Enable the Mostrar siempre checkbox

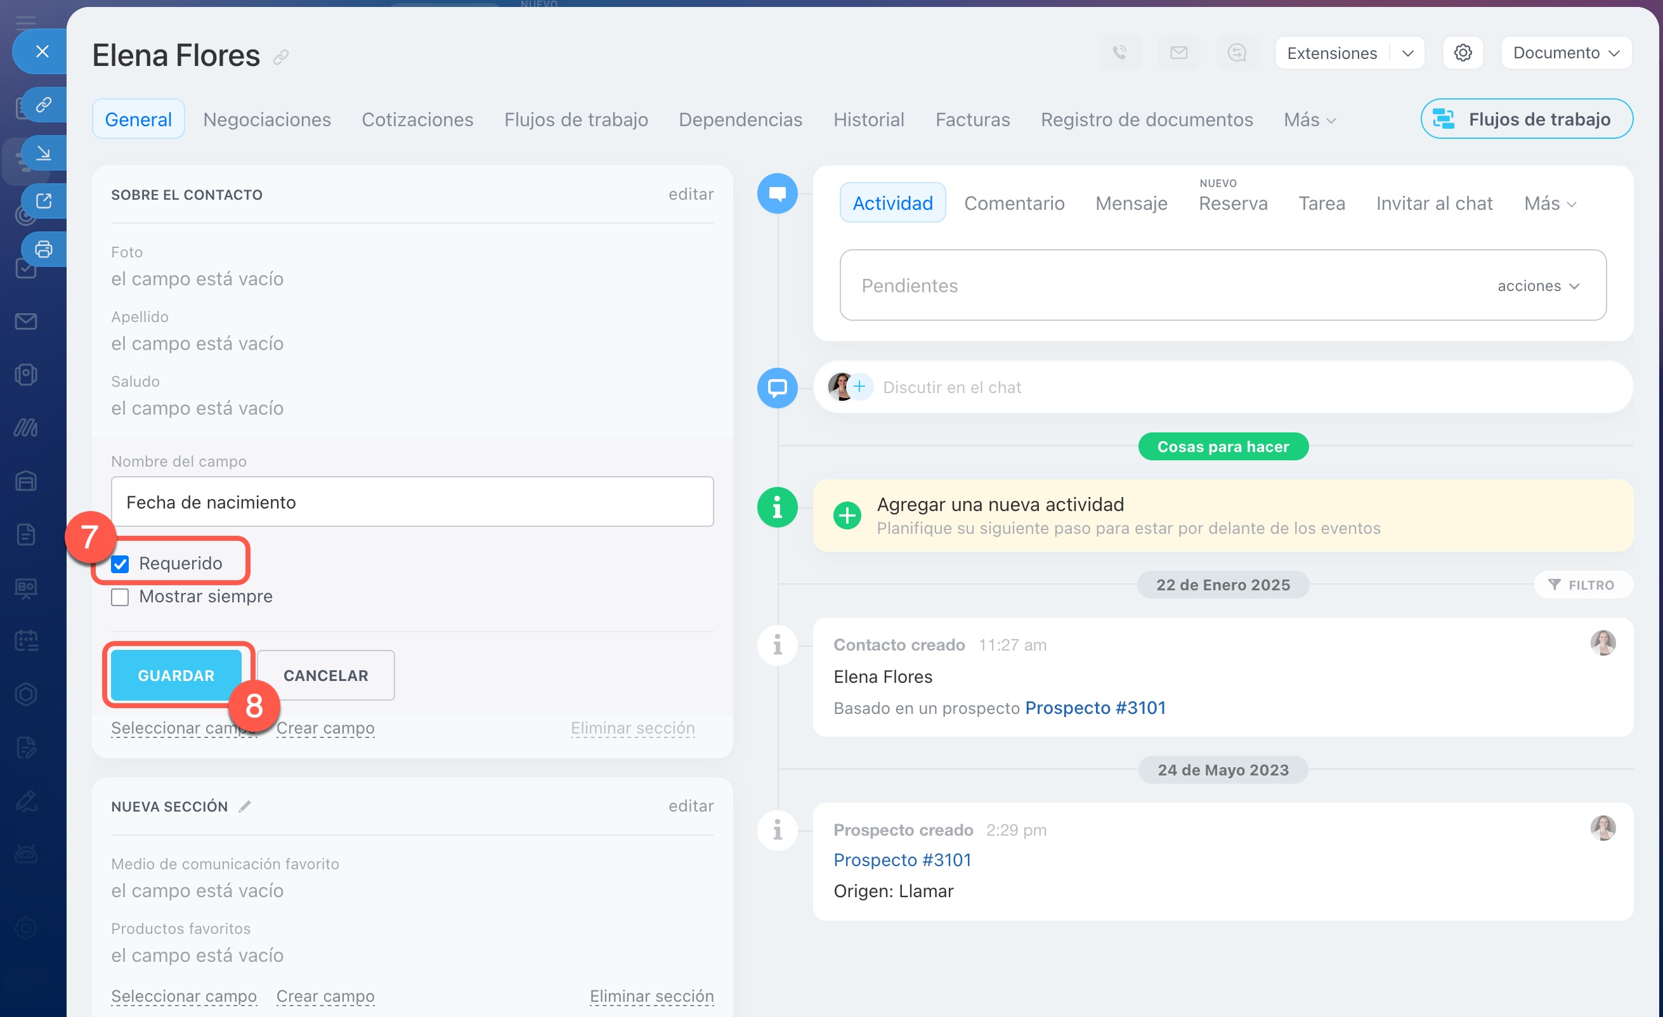[x=120, y=597]
